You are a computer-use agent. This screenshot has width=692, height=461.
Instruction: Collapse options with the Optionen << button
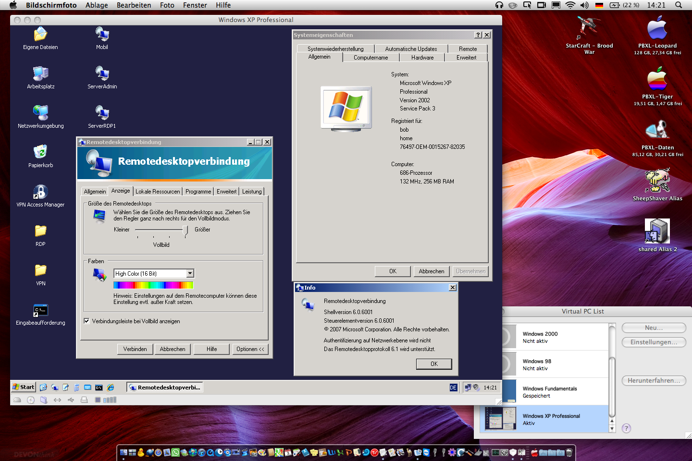(x=250, y=349)
